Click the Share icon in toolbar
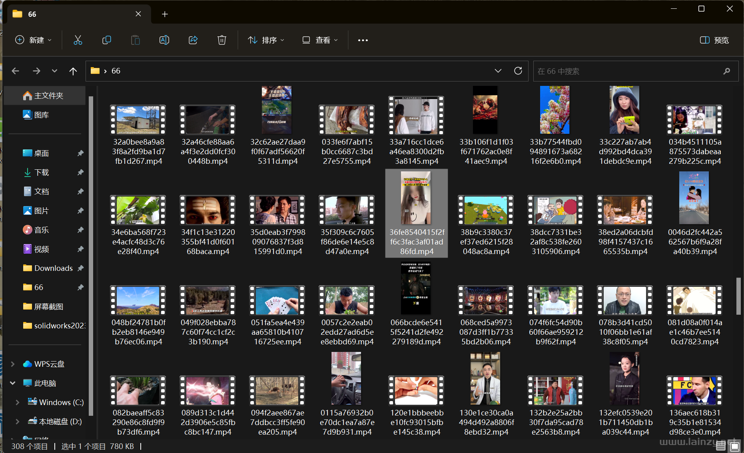This screenshot has width=744, height=453. click(193, 40)
